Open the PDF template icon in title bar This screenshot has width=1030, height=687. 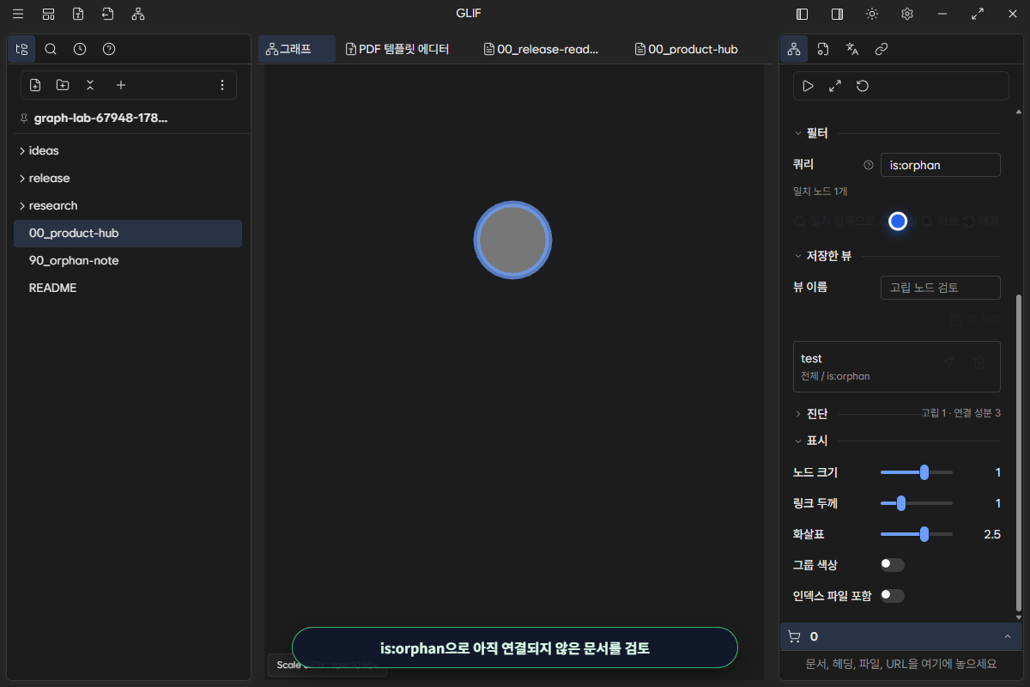point(78,14)
